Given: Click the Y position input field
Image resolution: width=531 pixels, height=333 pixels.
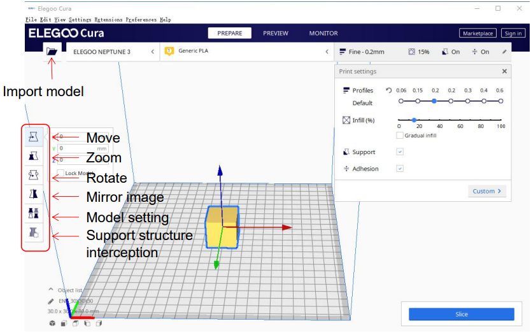Looking at the screenshot, I should click(x=83, y=148).
